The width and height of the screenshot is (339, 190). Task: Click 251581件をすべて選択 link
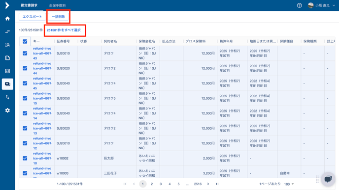[x=64, y=30]
